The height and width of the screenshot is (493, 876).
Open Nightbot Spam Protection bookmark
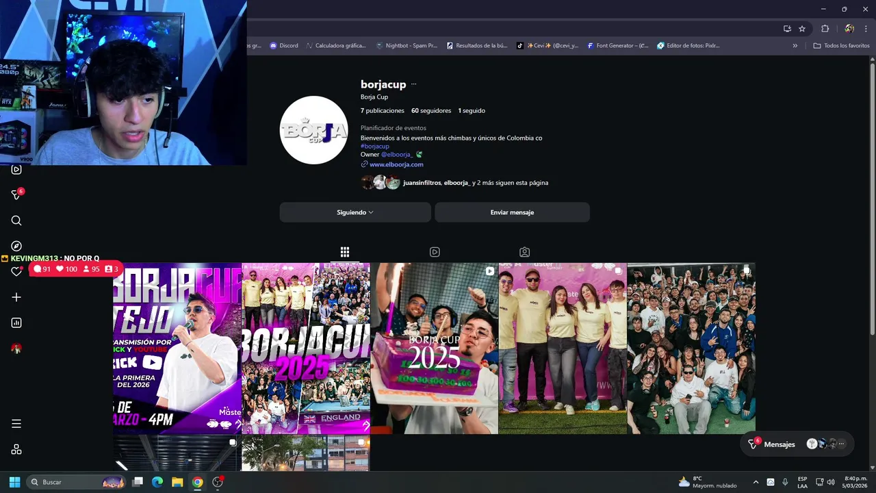407,46
